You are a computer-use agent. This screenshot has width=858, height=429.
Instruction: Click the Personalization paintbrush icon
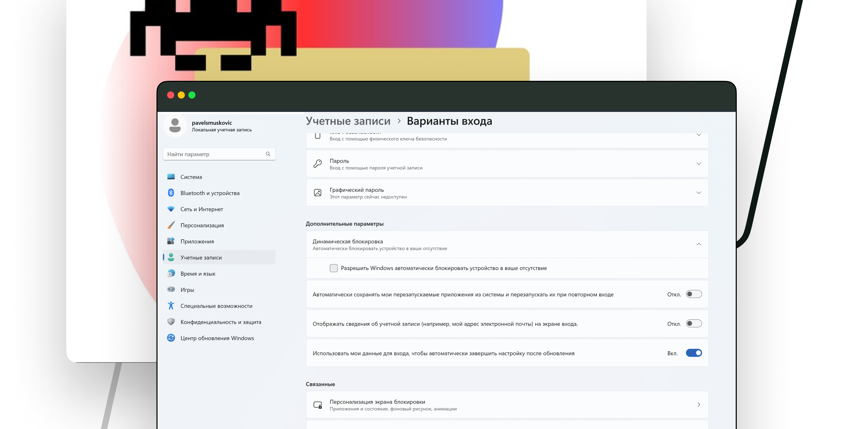click(x=171, y=225)
